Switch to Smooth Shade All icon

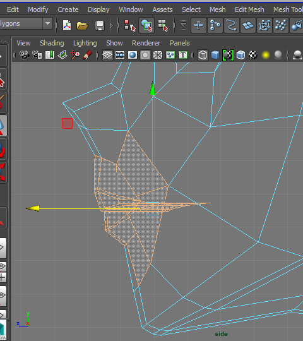click(x=215, y=55)
